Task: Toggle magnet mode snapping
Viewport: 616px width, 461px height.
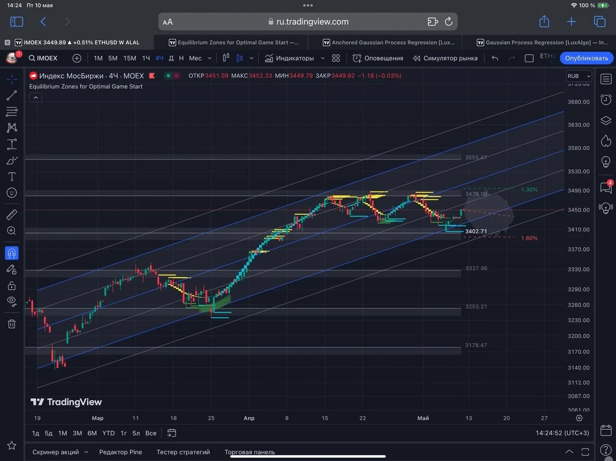Action: [12, 253]
